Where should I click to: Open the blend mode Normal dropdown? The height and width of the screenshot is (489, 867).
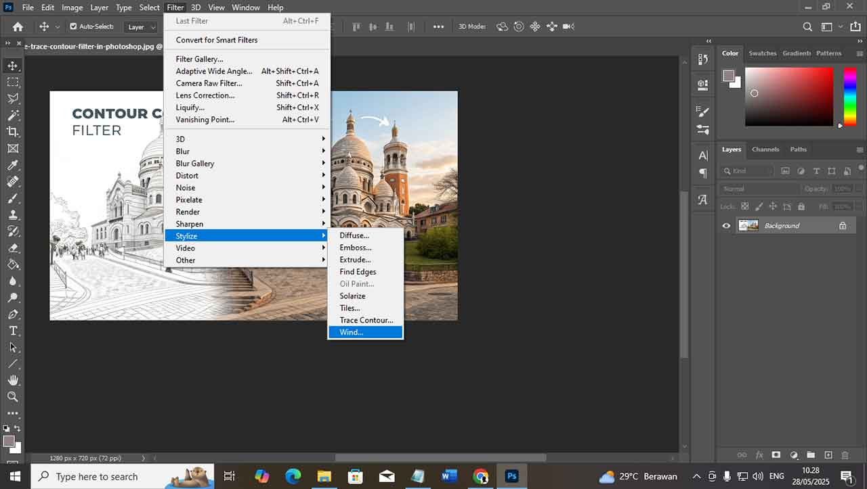point(759,189)
